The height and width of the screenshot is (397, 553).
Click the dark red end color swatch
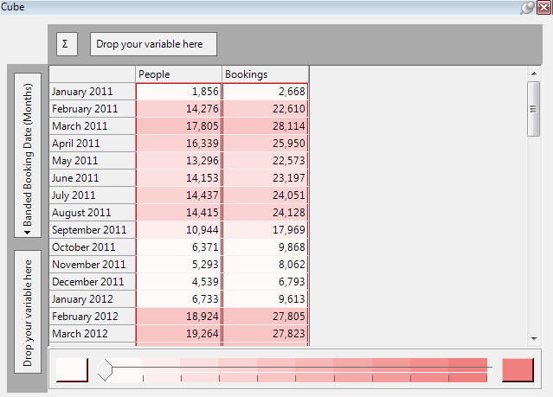coord(518,370)
